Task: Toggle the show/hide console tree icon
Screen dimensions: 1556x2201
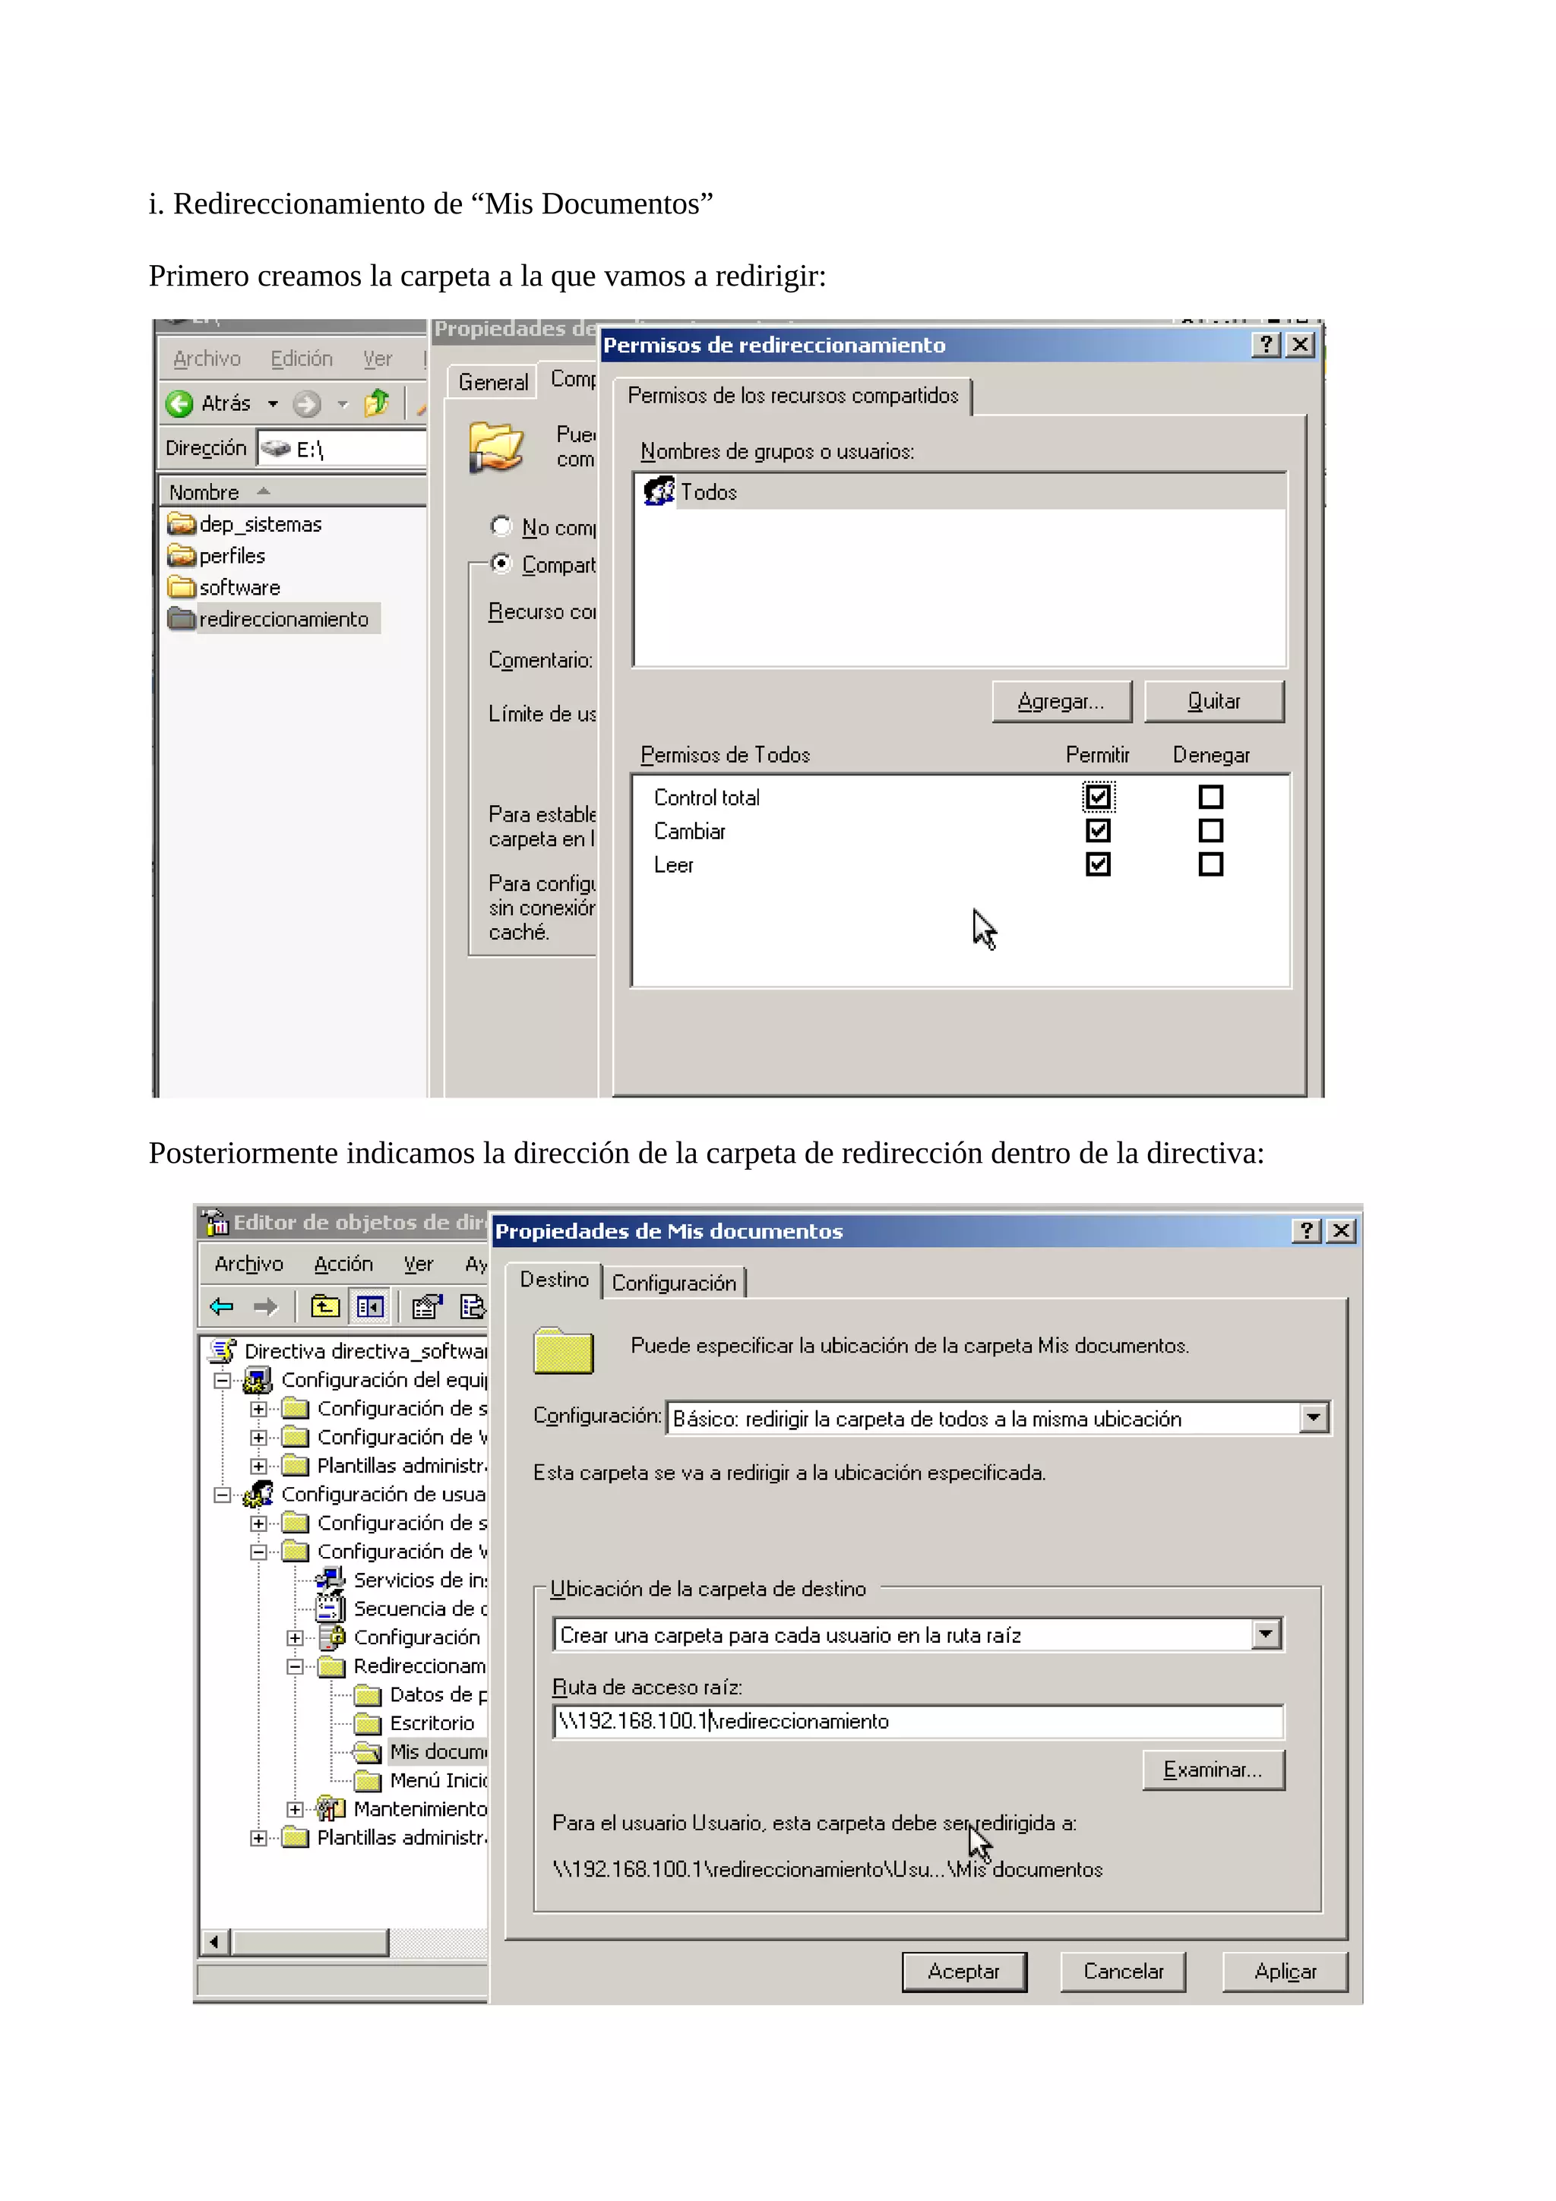Action: [x=370, y=1306]
